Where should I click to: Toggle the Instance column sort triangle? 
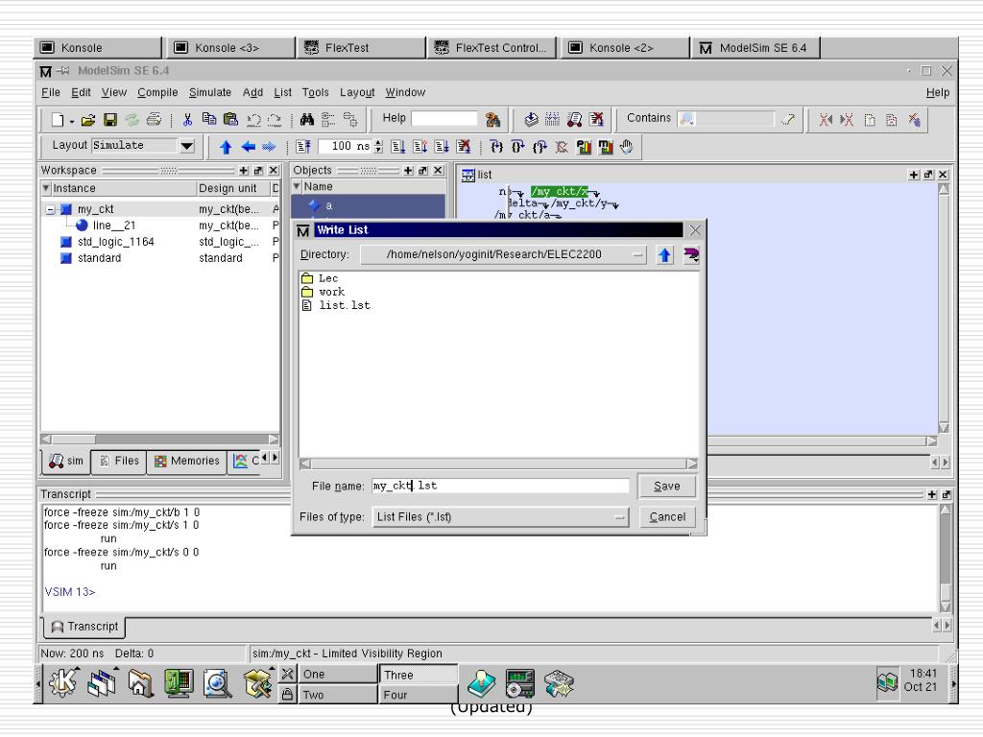[46, 188]
